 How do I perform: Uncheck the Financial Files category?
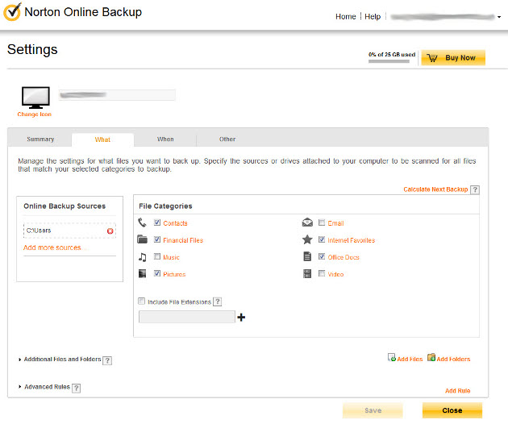click(157, 239)
